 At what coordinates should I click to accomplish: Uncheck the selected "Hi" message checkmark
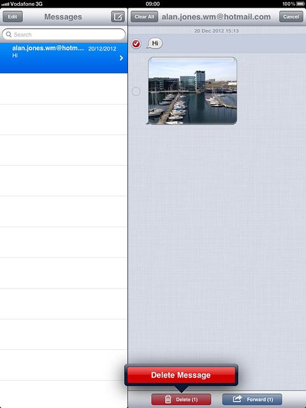136,43
